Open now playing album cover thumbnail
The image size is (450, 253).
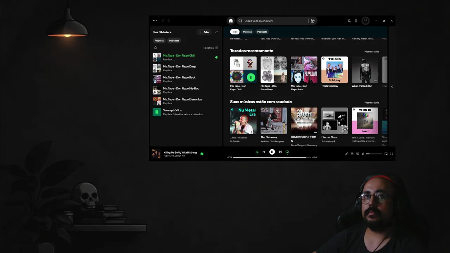(156, 154)
